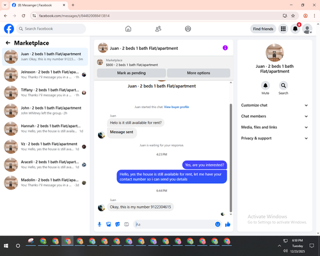Toggle the purple conversation information icon
The width and height of the screenshot is (320, 256).
(225, 48)
